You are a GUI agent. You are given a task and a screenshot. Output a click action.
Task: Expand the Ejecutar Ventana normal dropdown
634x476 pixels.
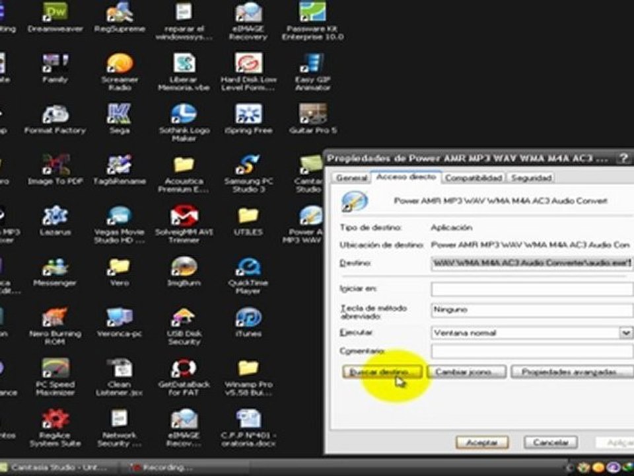[625, 333]
